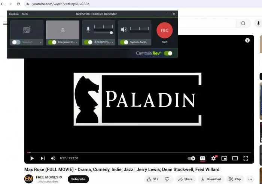Minimize the Camtasia Recorder window
Image resolution: width=262 pixels, height=184 pixels.
pos(166,14)
